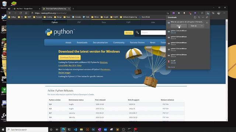Open the OneNote extension icon in toolbar
This screenshot has width=236, height=132.
(x=173, y=13)
